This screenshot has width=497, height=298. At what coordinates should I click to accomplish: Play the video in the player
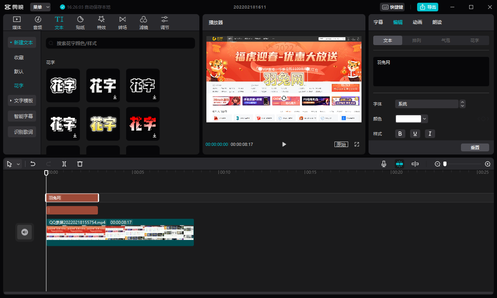click(x=284, y=144)
